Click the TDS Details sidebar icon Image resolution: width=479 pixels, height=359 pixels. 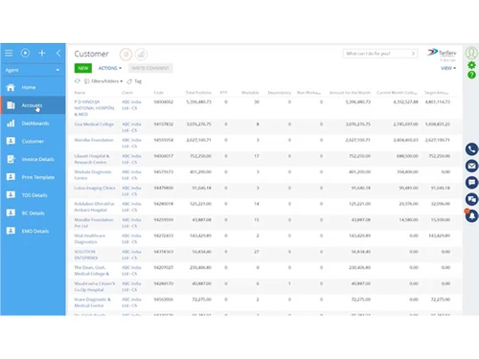pyautogui.click(x=11, y=195)
